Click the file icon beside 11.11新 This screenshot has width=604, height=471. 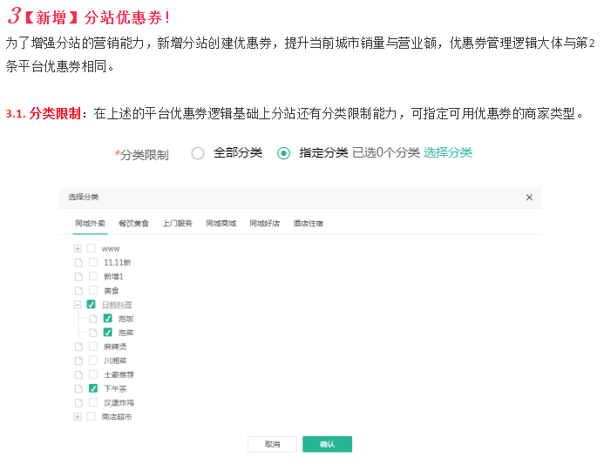click(x=78, y=262)
